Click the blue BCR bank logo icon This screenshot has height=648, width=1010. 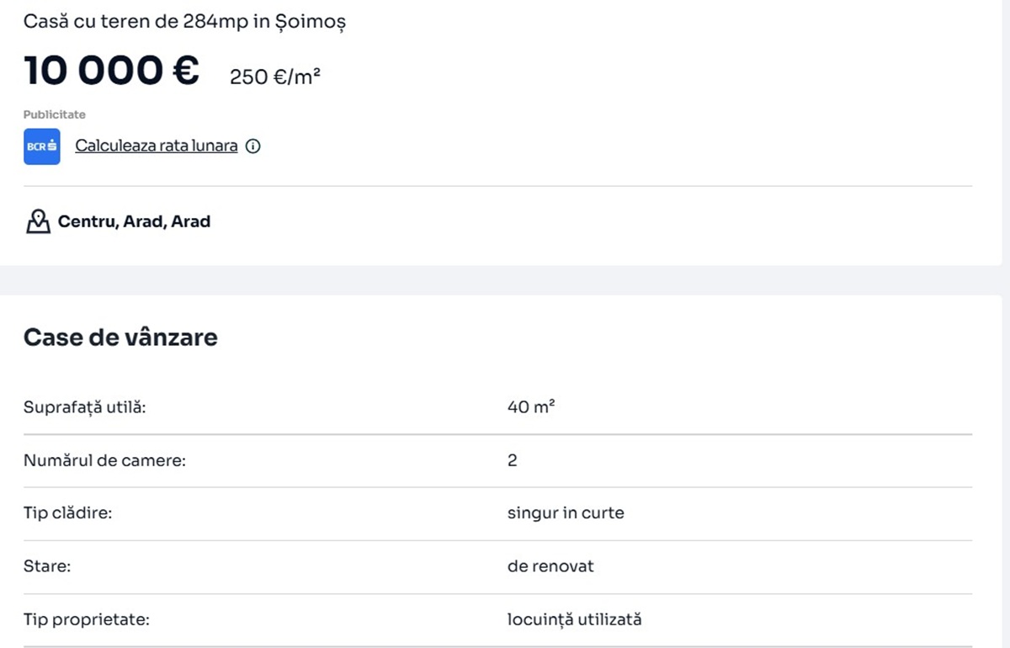click(41, 146)
